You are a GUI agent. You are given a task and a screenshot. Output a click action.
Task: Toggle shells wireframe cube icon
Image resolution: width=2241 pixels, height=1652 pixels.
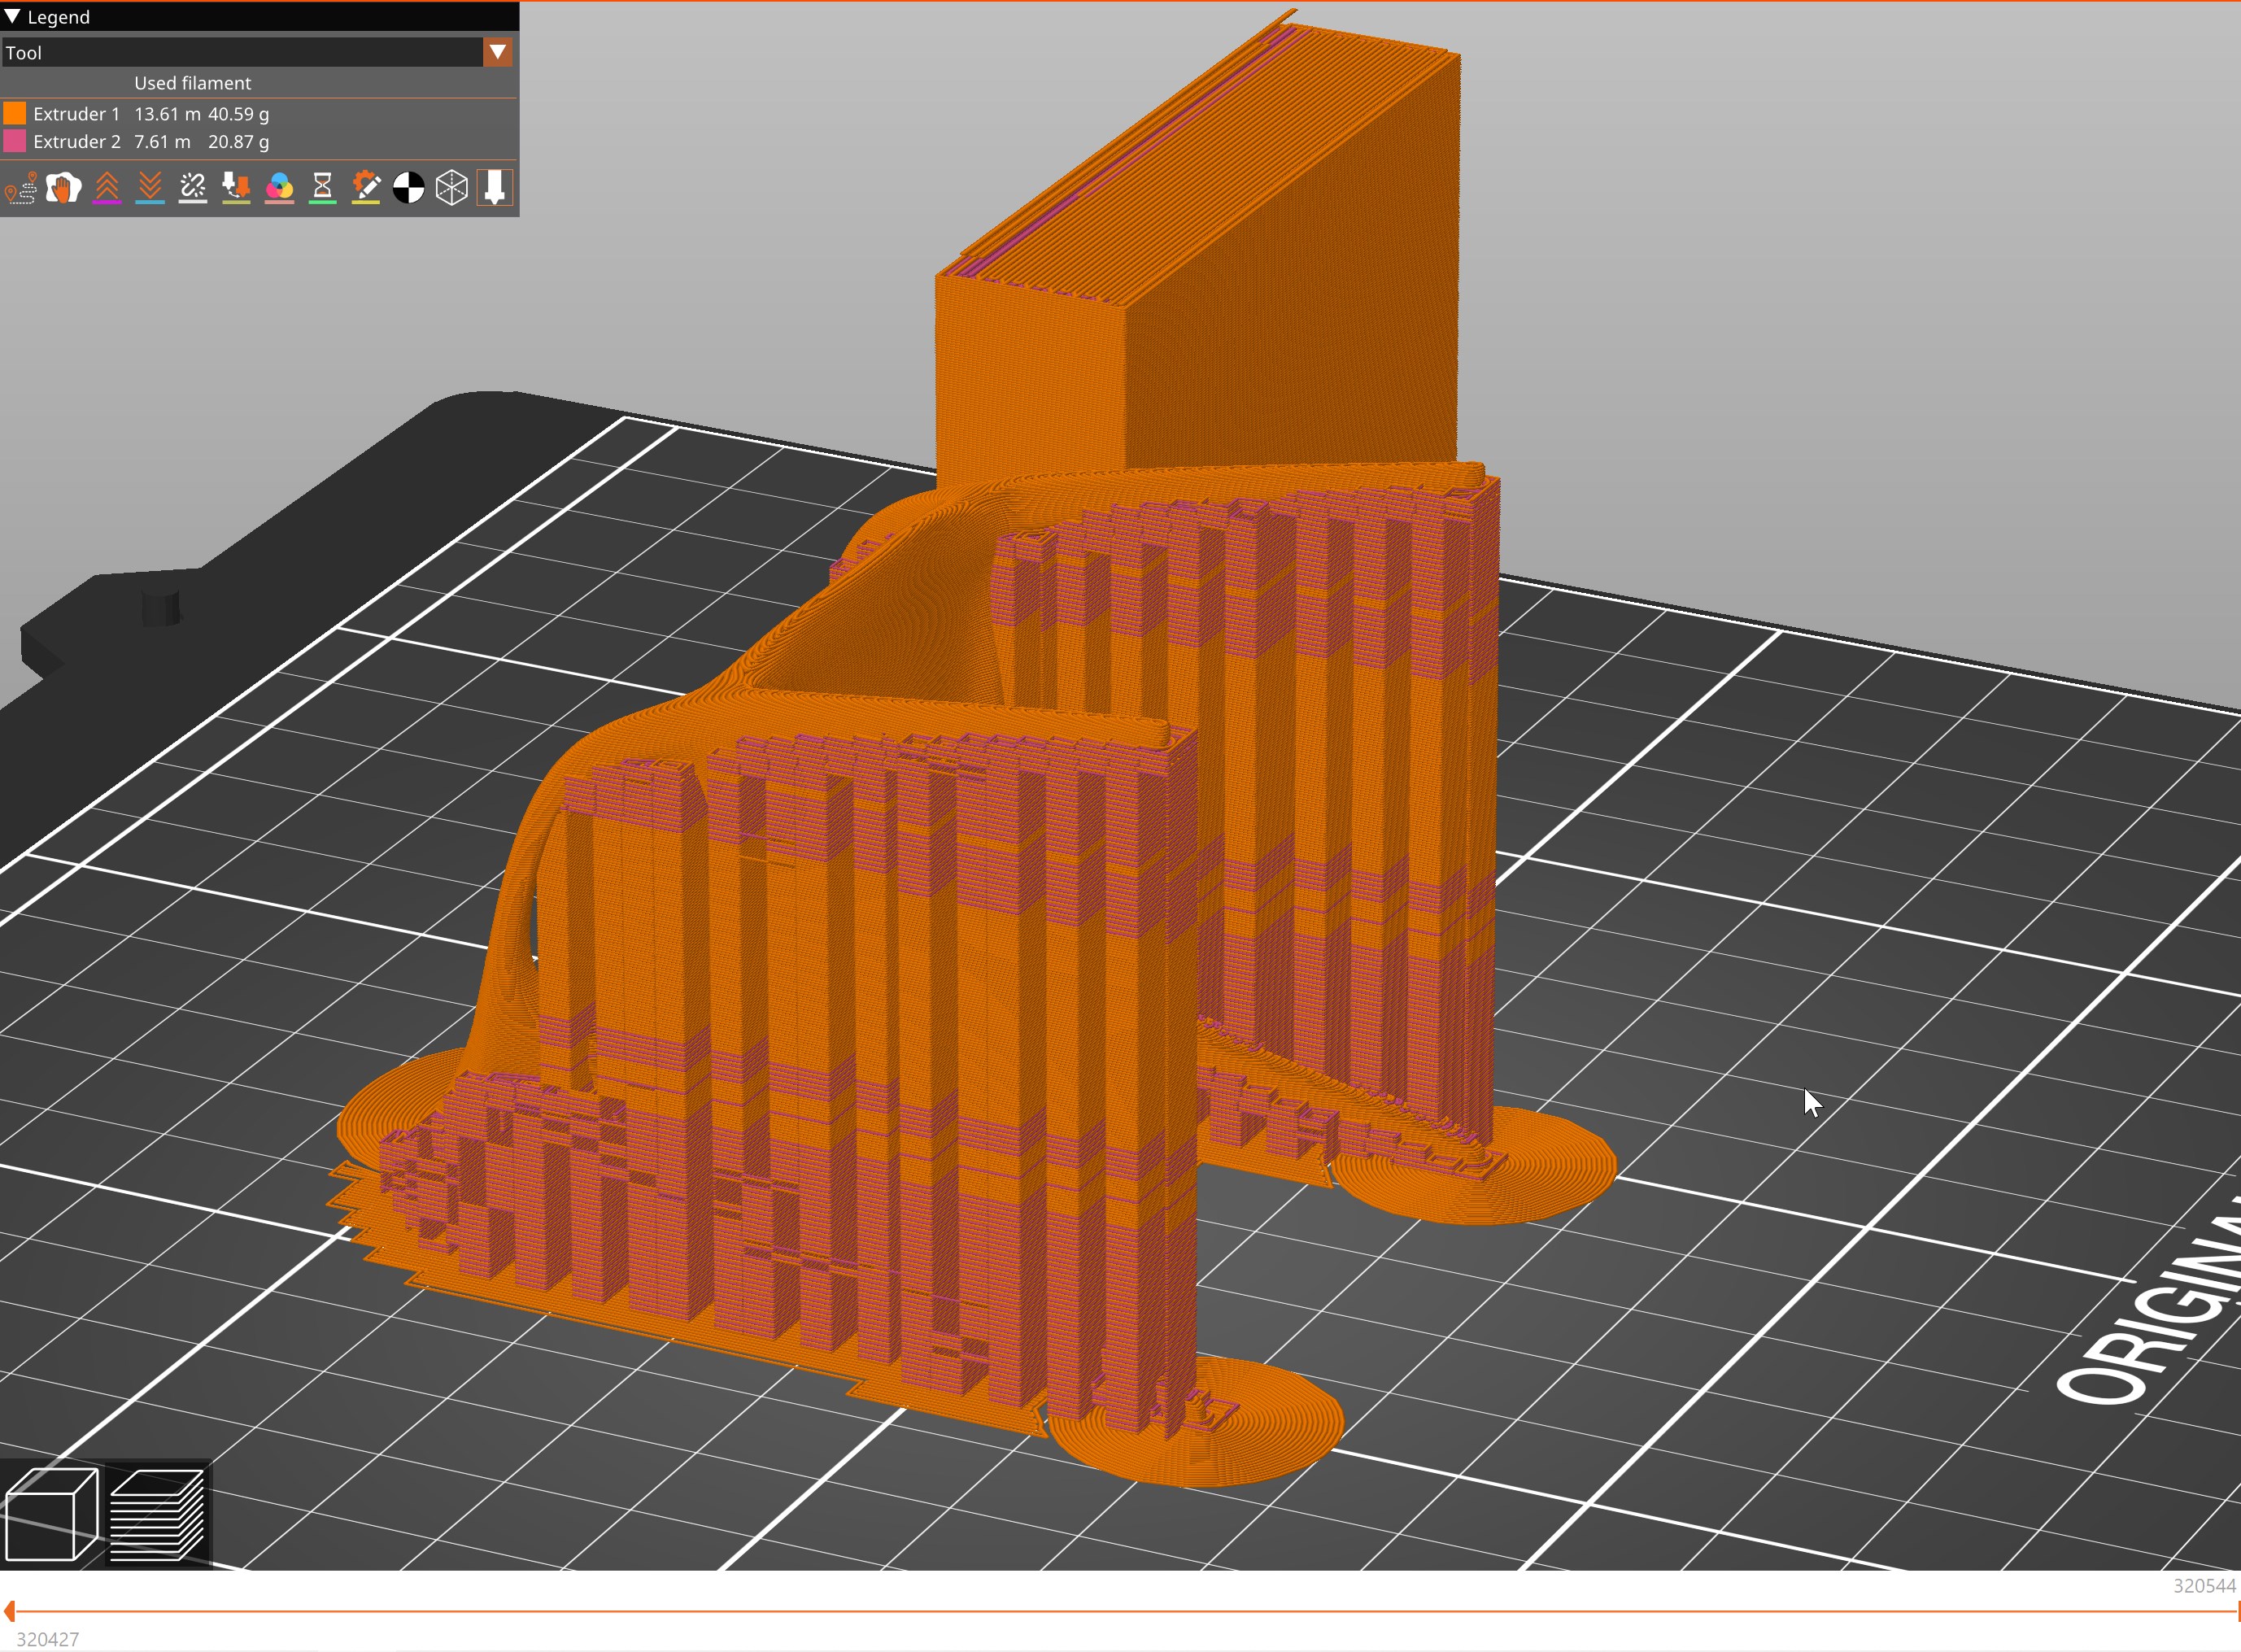point(452,188)
